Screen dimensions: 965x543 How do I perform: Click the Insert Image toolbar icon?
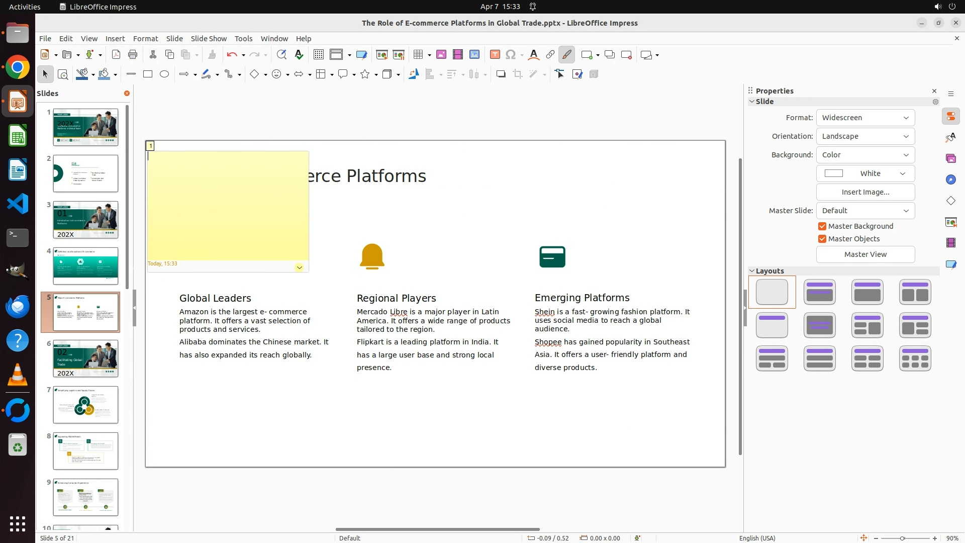tap(441, 55)
